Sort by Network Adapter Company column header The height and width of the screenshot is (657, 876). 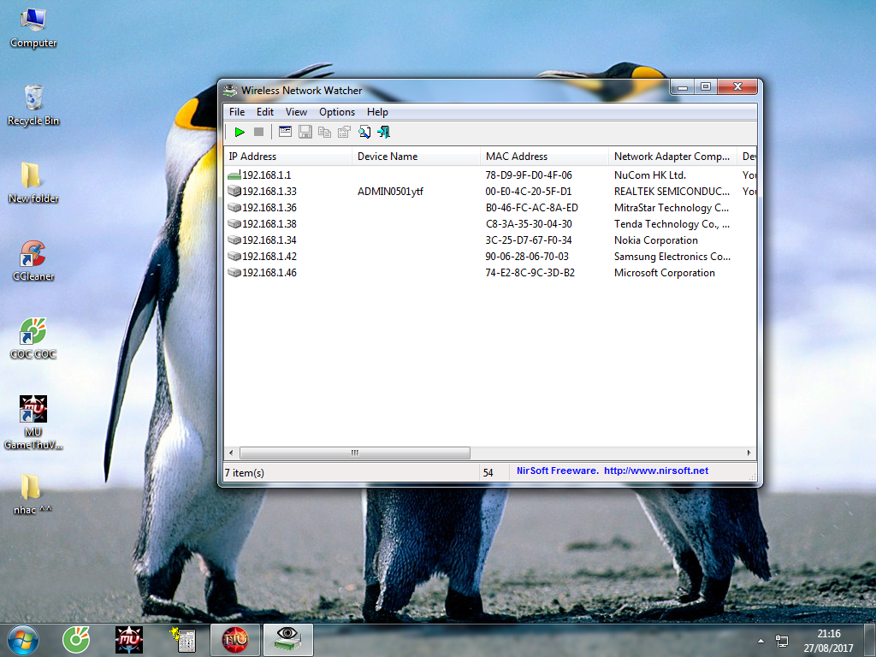click(672, 157)
